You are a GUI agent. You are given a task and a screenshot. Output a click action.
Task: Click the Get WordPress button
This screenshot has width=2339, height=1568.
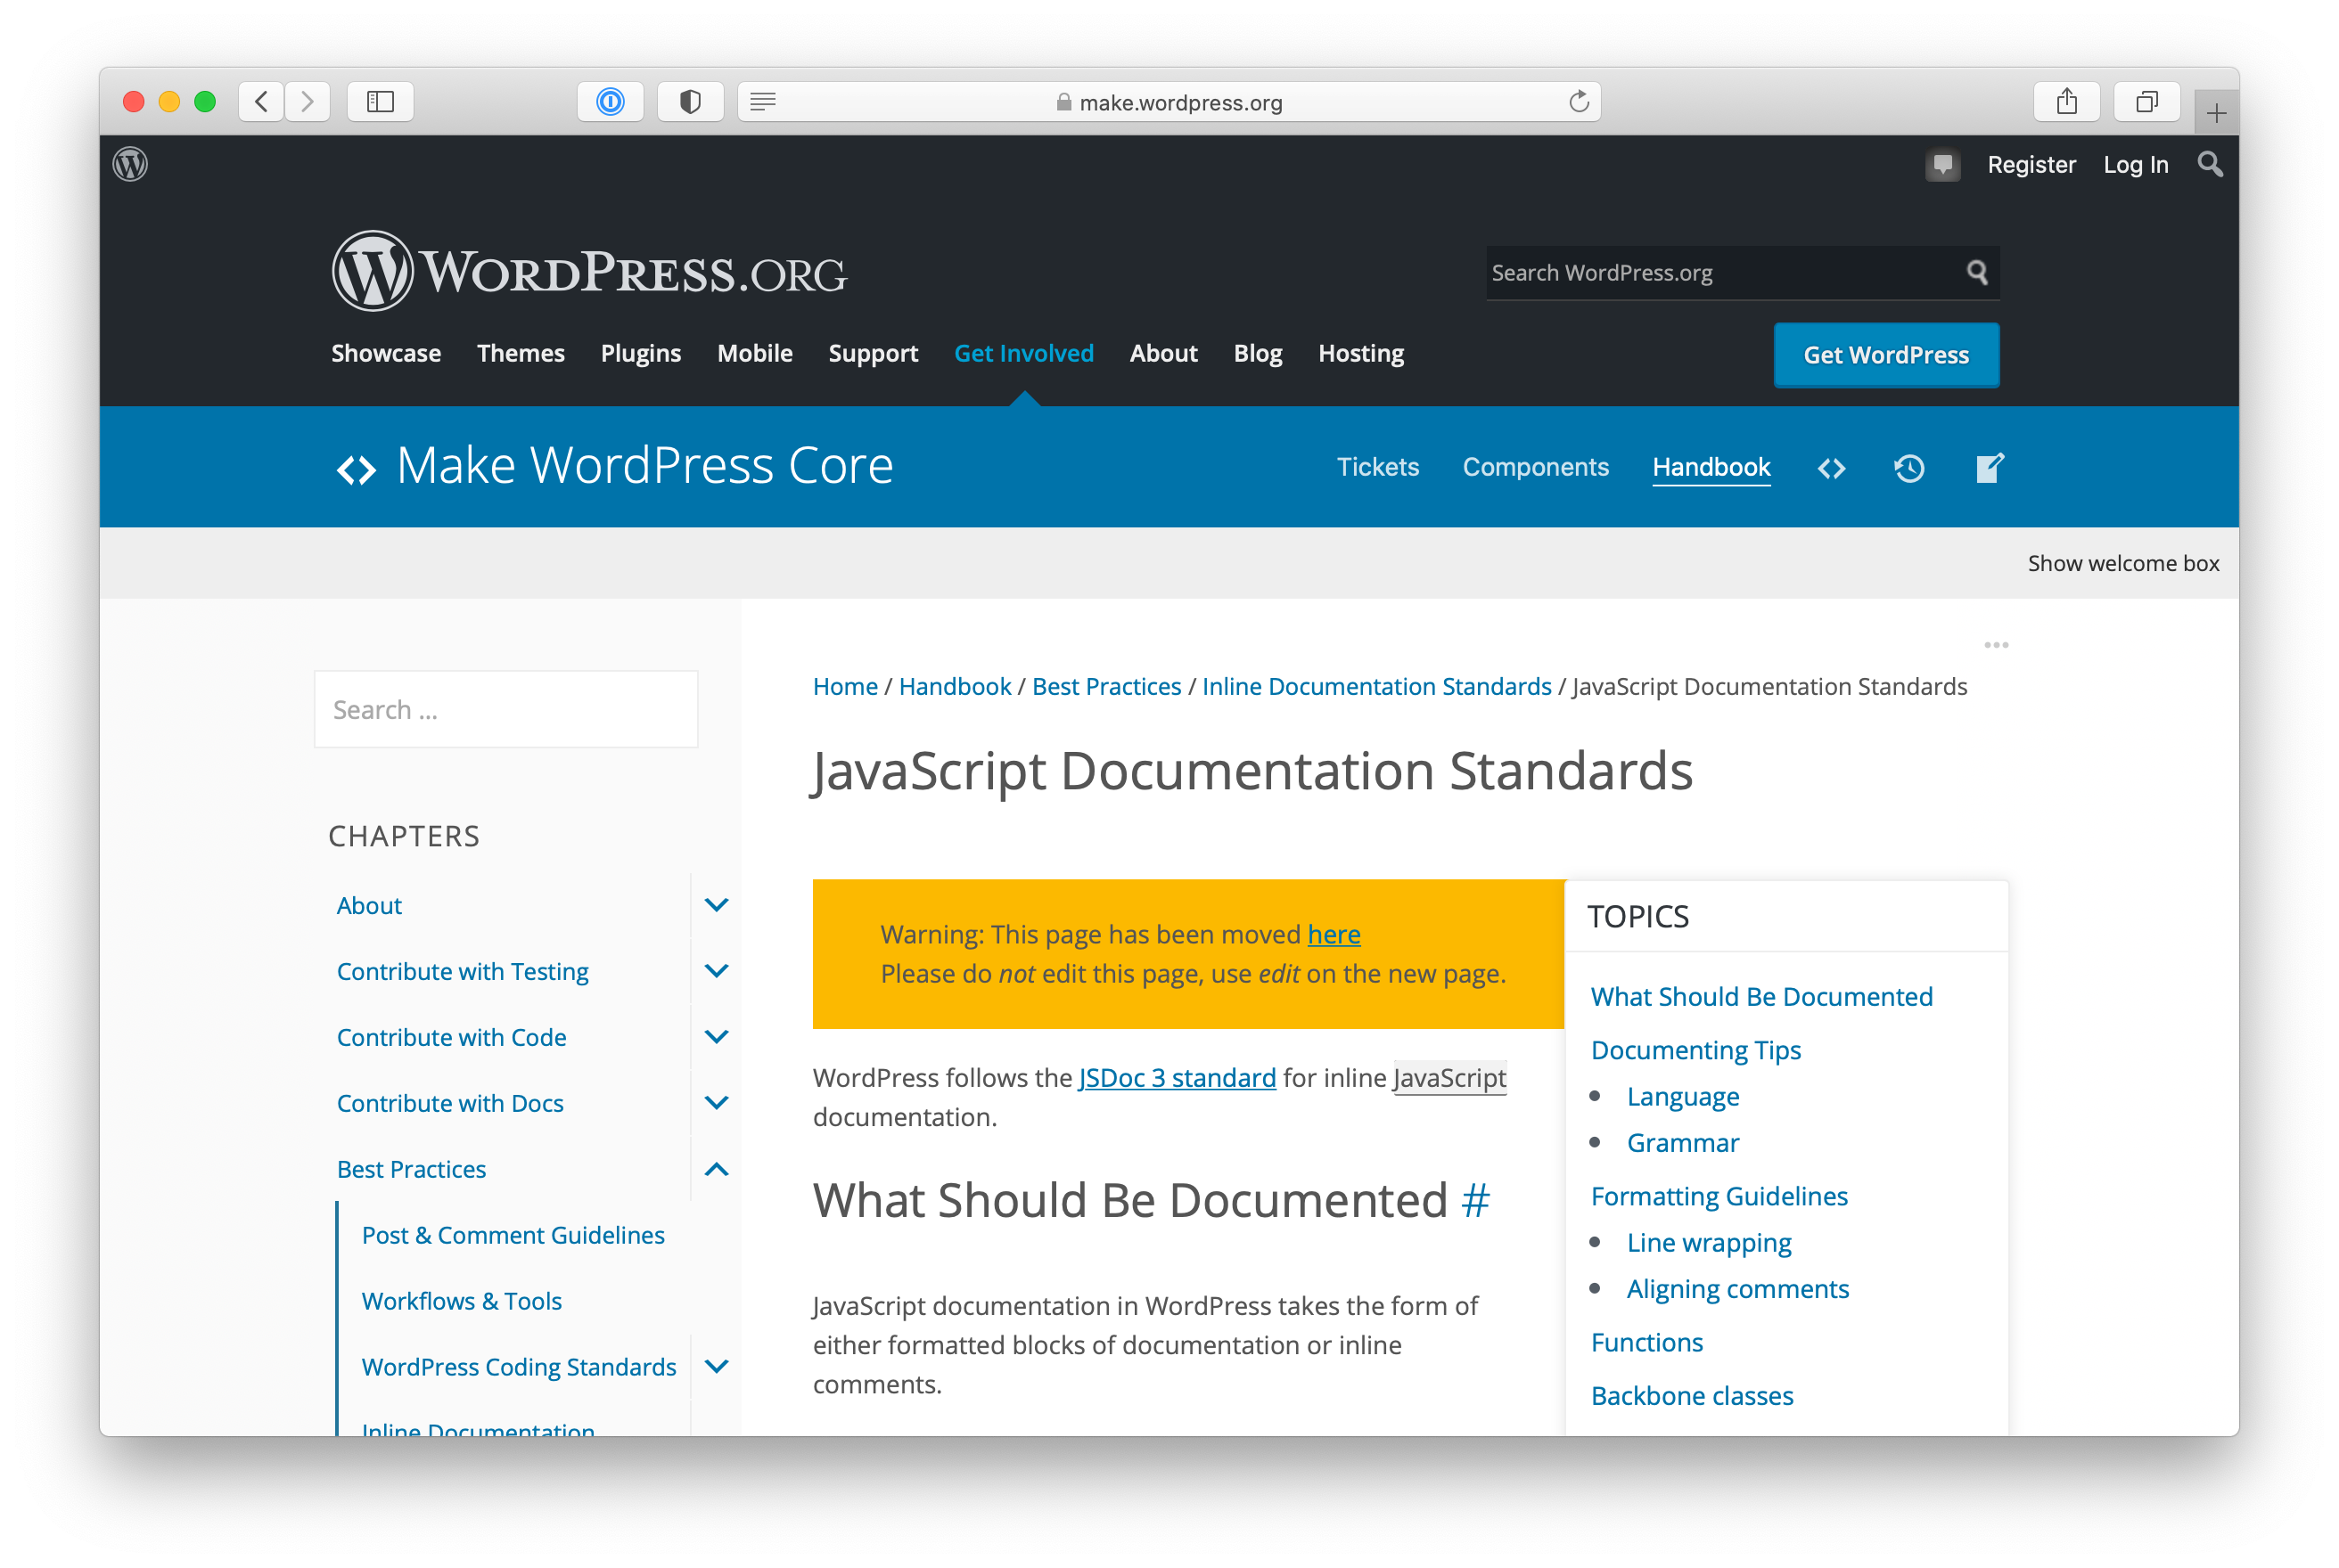point(1886,355)
